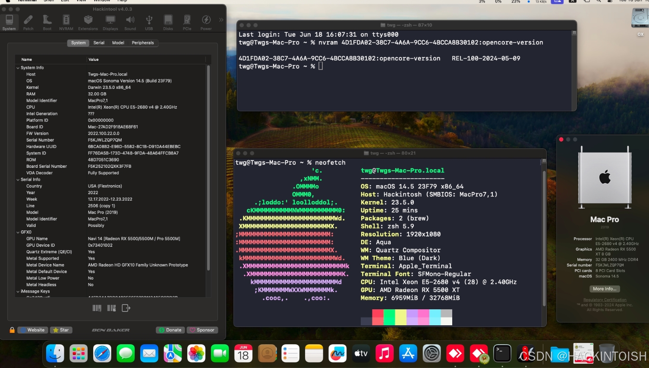Click the pink neofetch color block
Image resolution: width=649 pixels, height=368 pixels.
tap(423, 317)
